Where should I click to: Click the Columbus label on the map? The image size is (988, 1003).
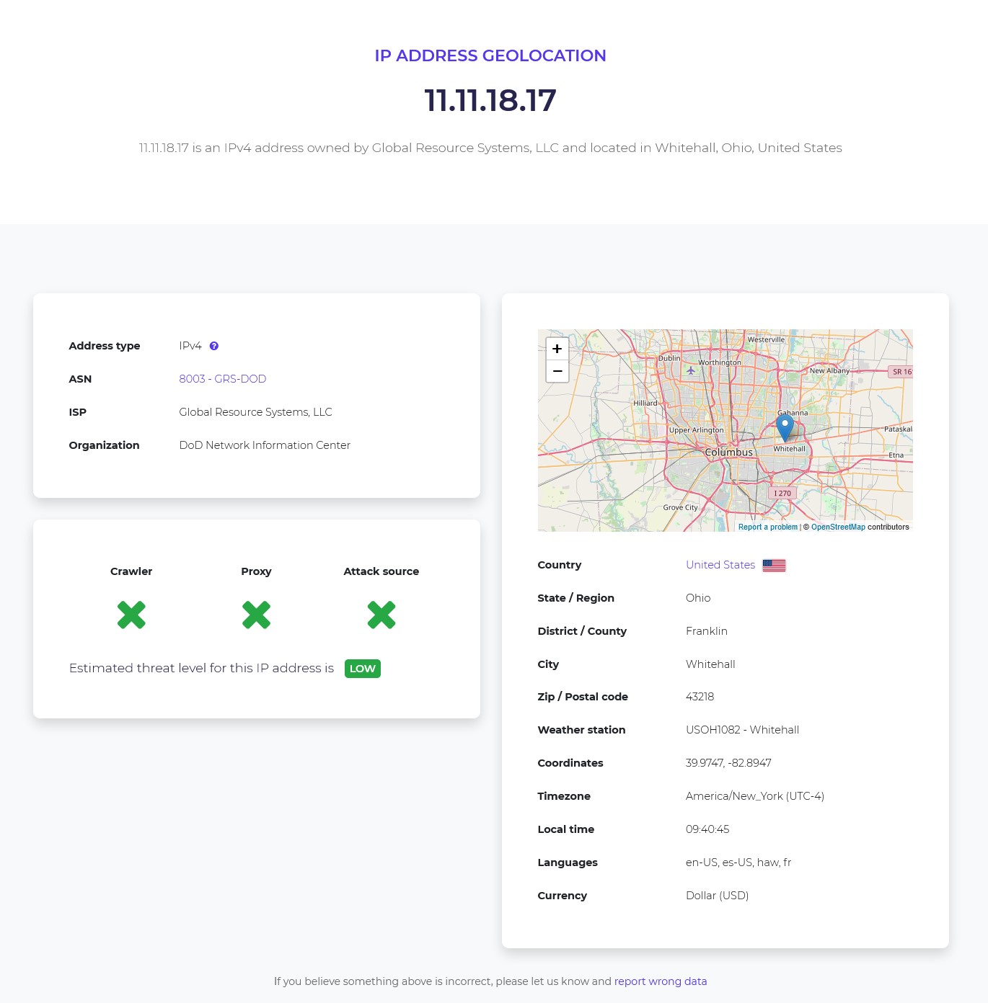(729, 453)
